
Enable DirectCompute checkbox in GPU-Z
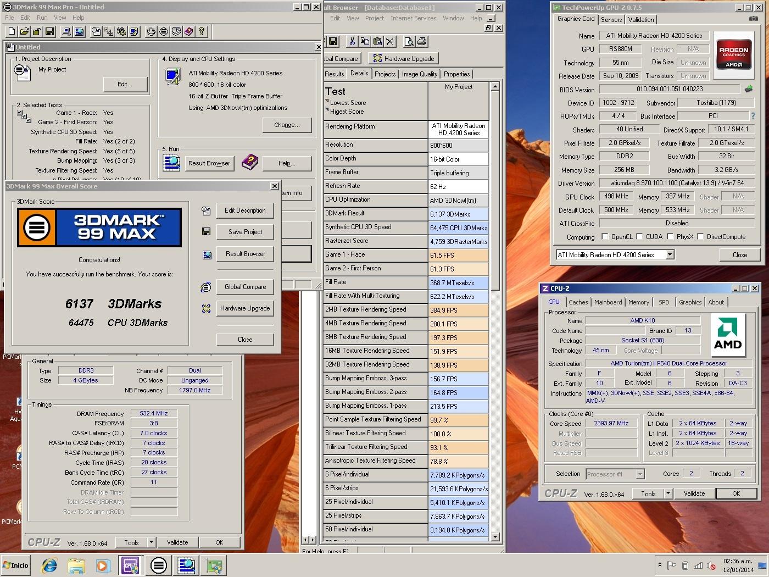[700, 237]
